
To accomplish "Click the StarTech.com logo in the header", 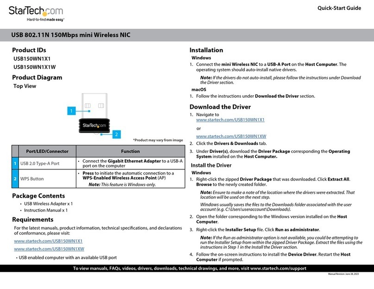I will pos(36,11).
